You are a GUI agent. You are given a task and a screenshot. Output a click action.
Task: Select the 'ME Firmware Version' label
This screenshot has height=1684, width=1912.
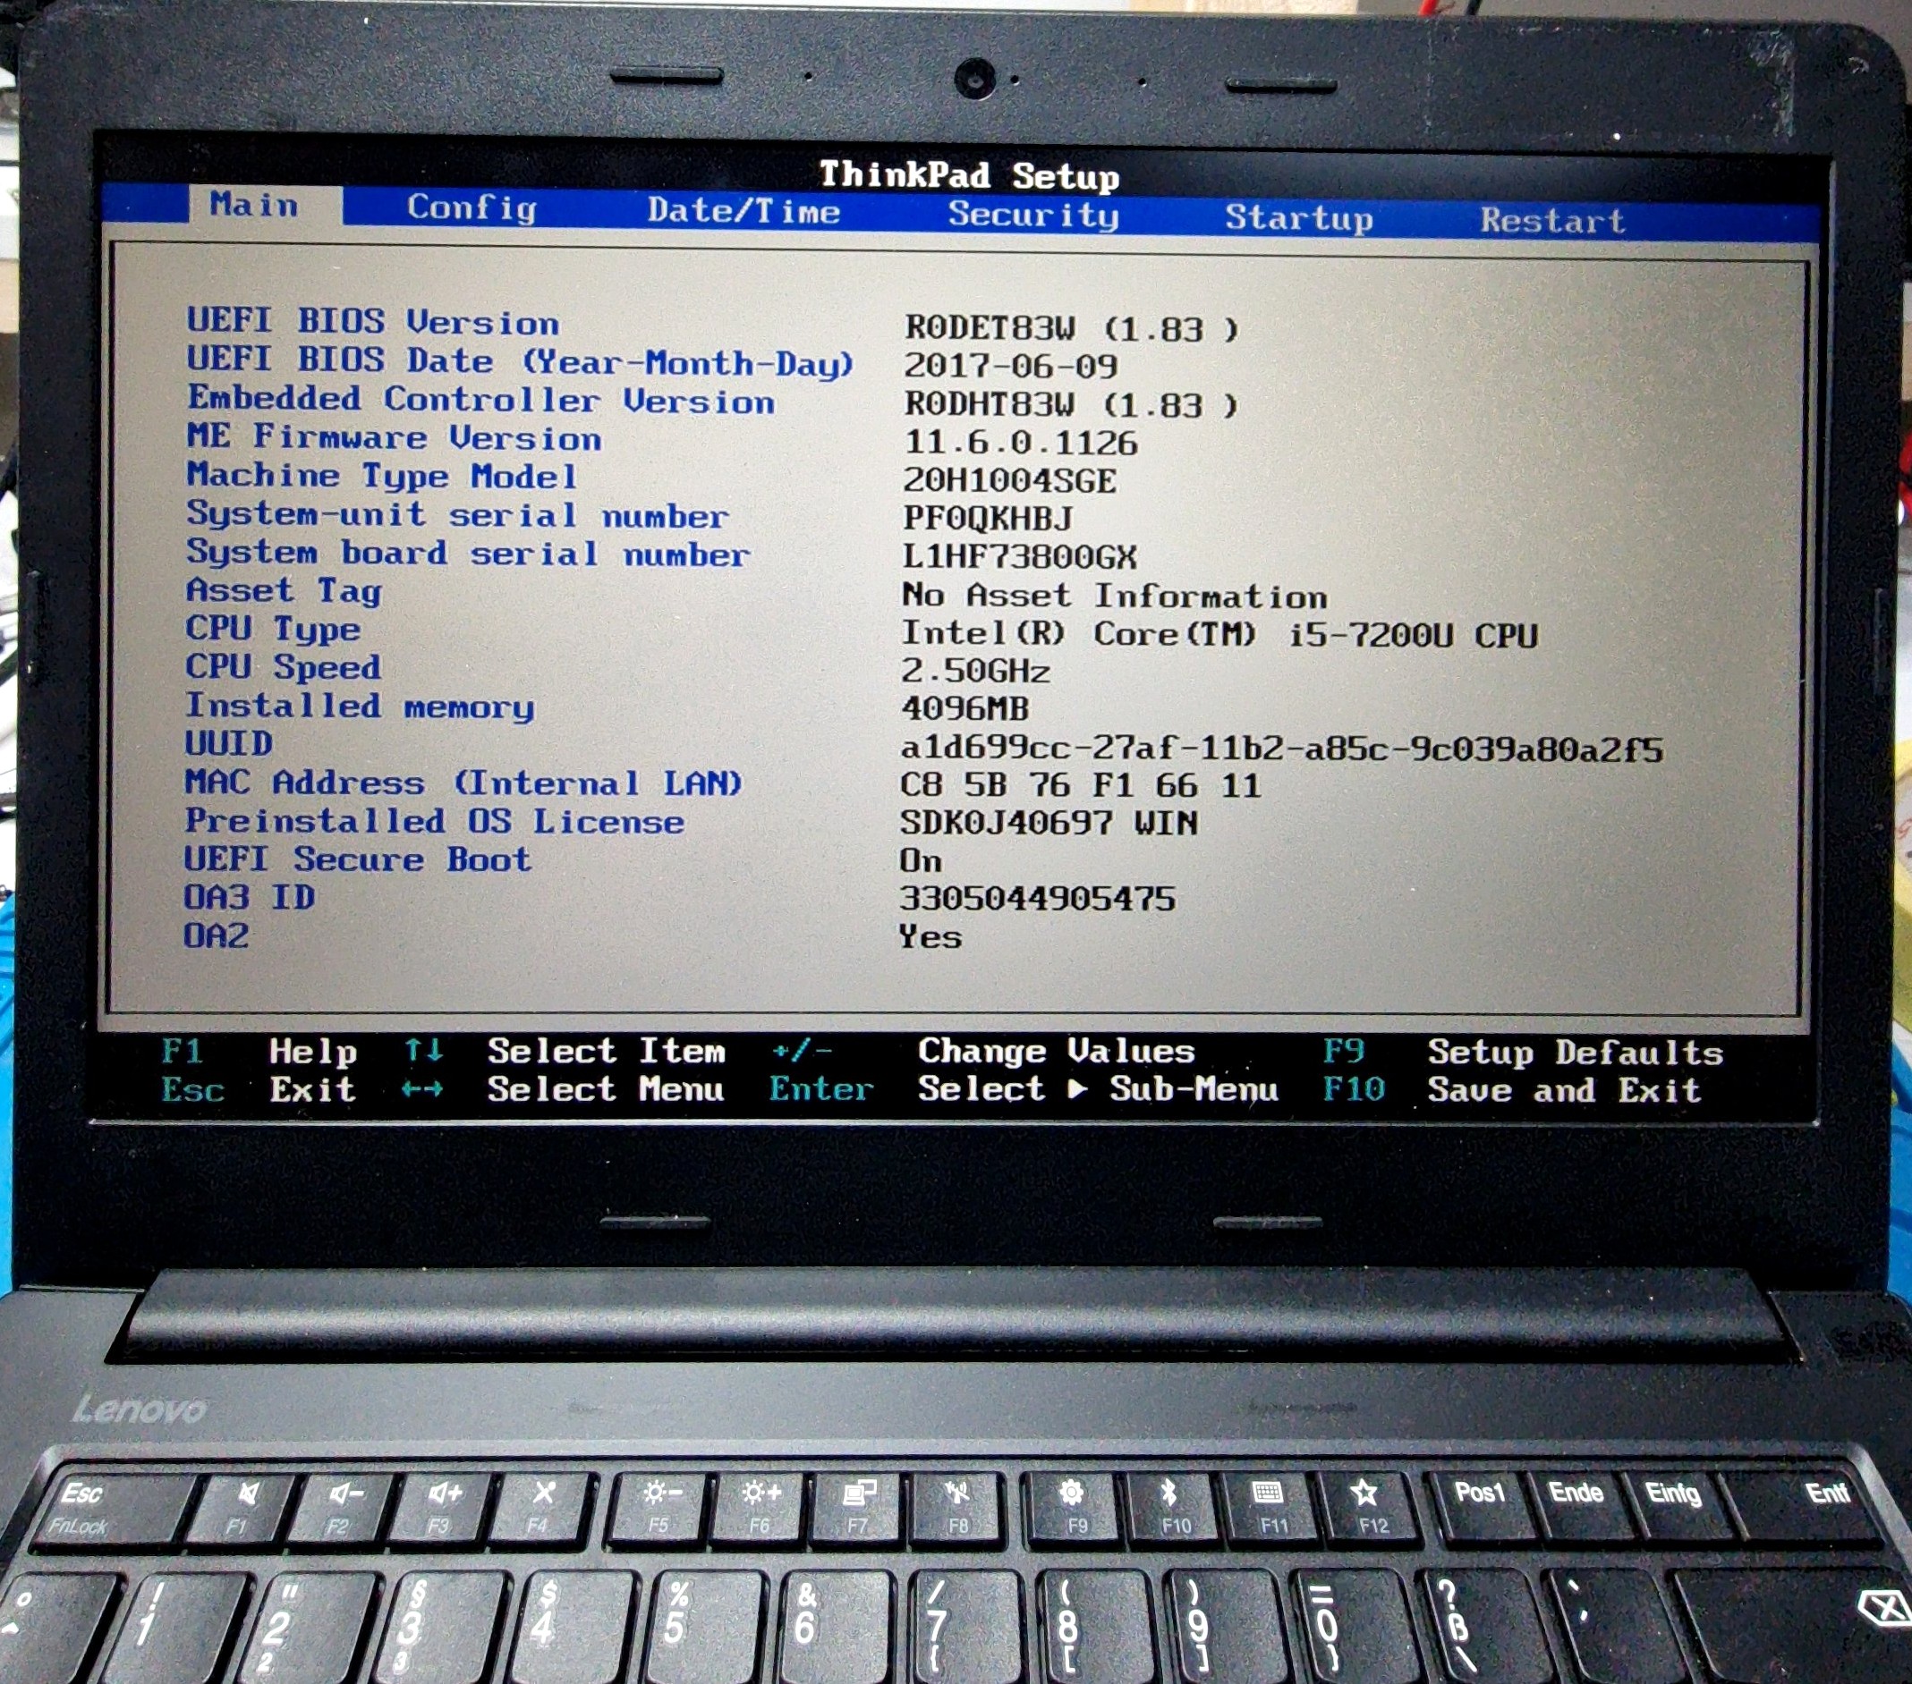[x=394, y=437]
